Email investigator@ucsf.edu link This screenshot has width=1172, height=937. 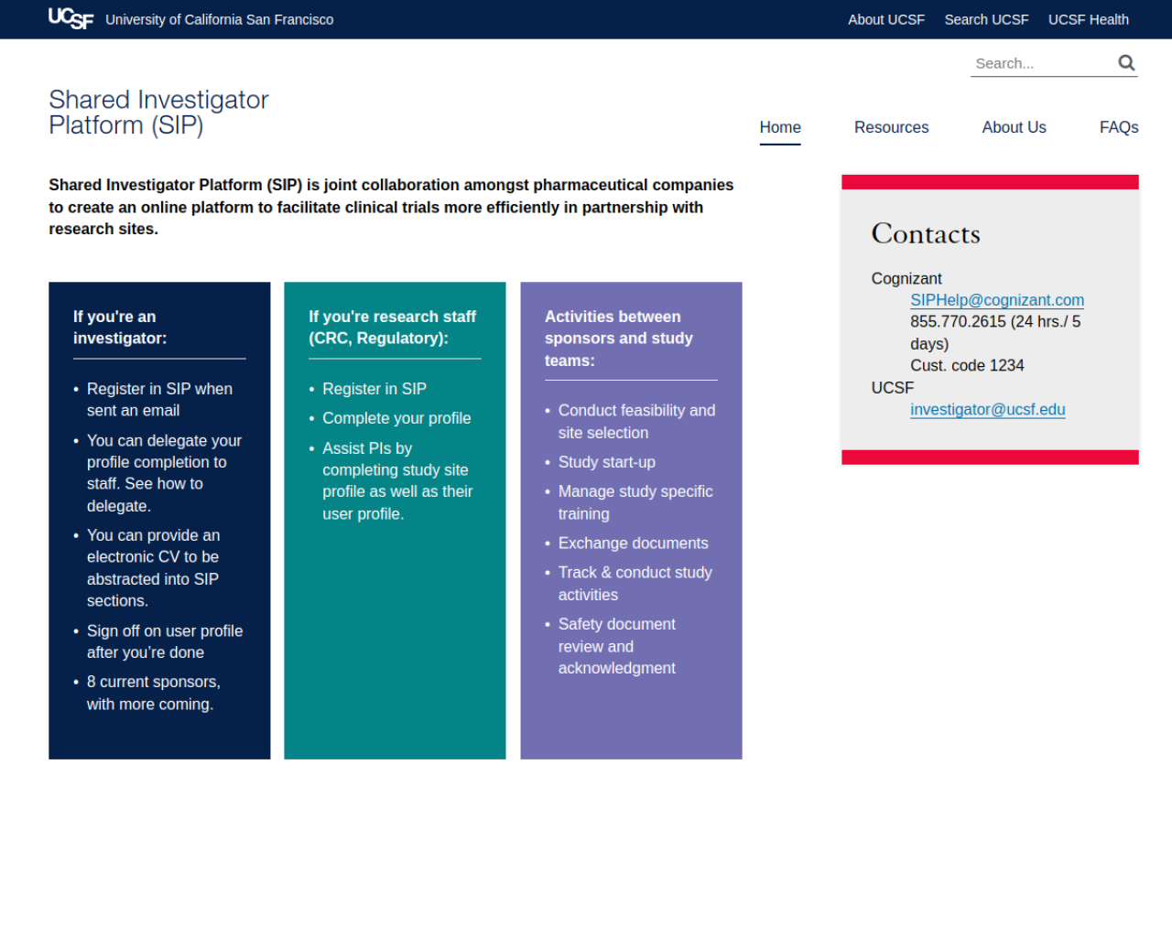[x=987, y=410]
